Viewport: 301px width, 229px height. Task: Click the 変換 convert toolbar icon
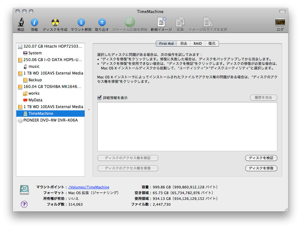coord(180,22)
